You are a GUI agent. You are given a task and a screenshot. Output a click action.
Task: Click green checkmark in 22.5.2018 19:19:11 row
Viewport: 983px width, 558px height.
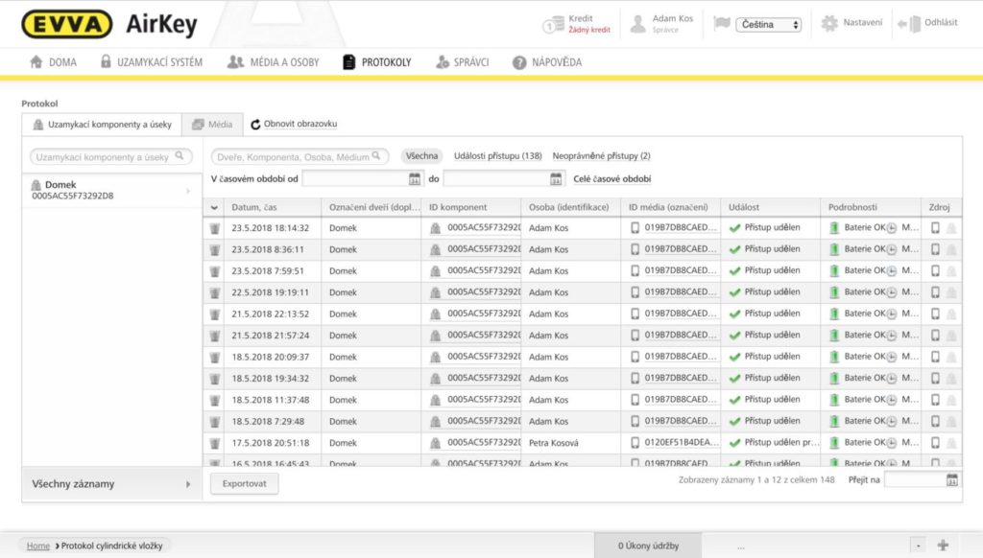point(734,292)
